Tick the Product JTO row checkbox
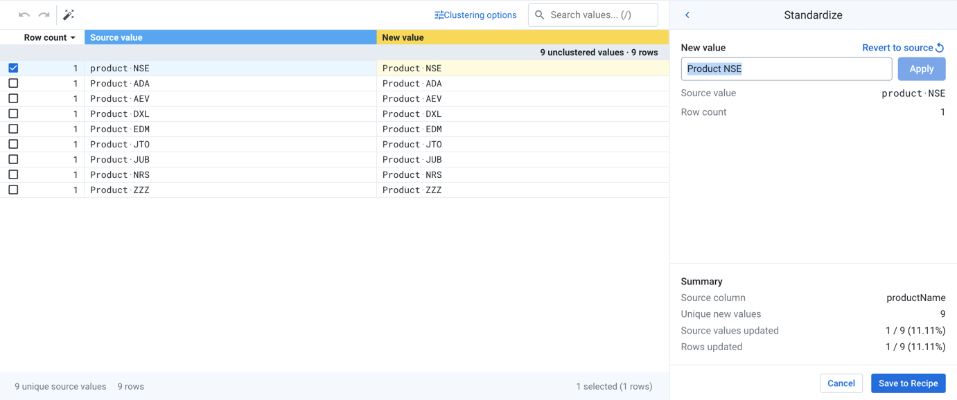This screenshot has width=957, height=400. point(13,144)
